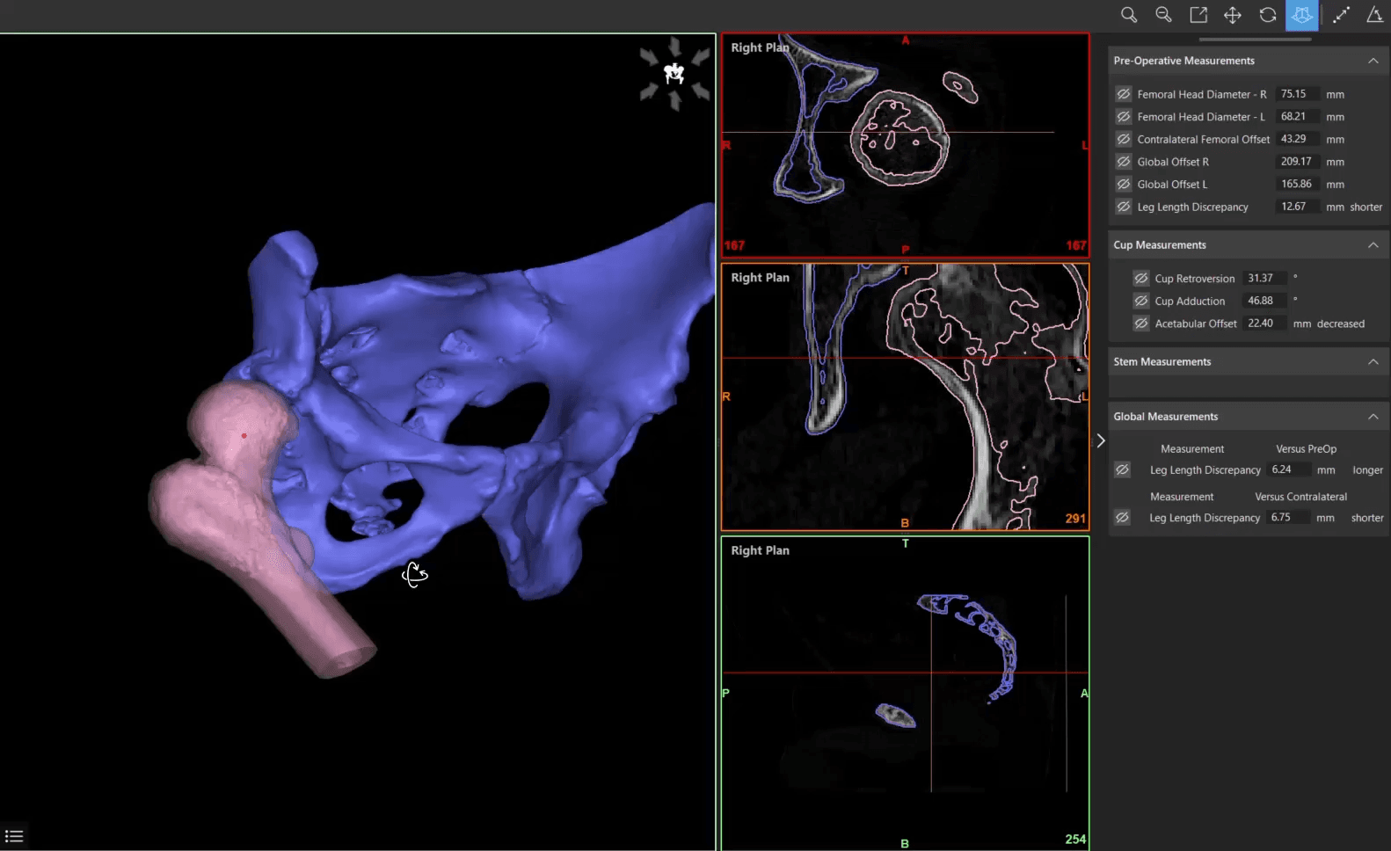Click the 3D orientation navigator widget
The image size is (1391, 851).
[x=674, y=74]
